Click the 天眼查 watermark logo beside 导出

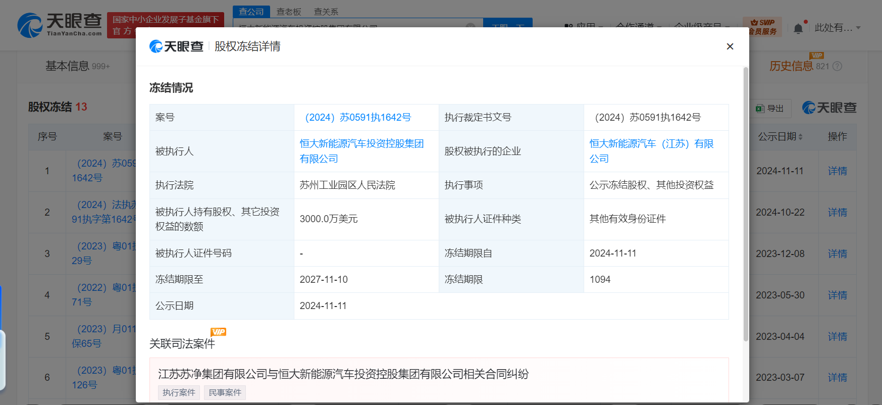click(x=829, y=108)
